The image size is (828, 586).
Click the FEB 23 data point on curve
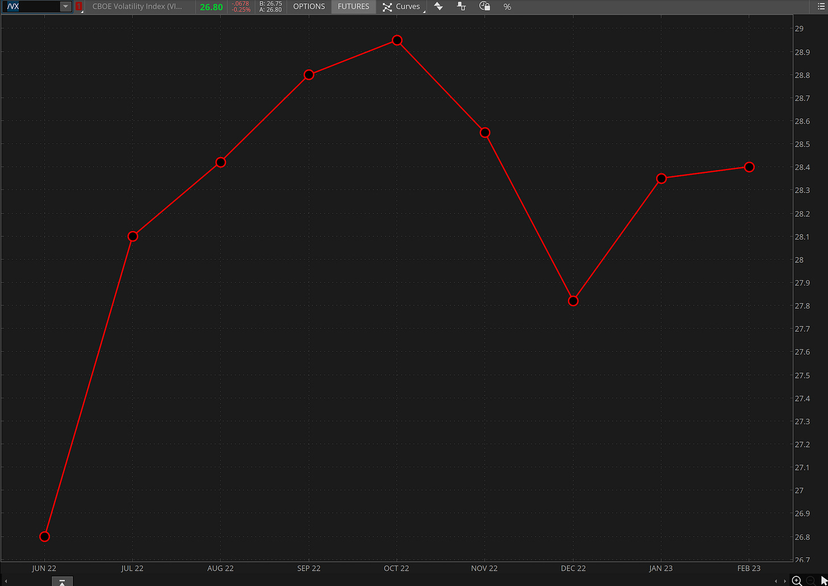coord(750,167)
